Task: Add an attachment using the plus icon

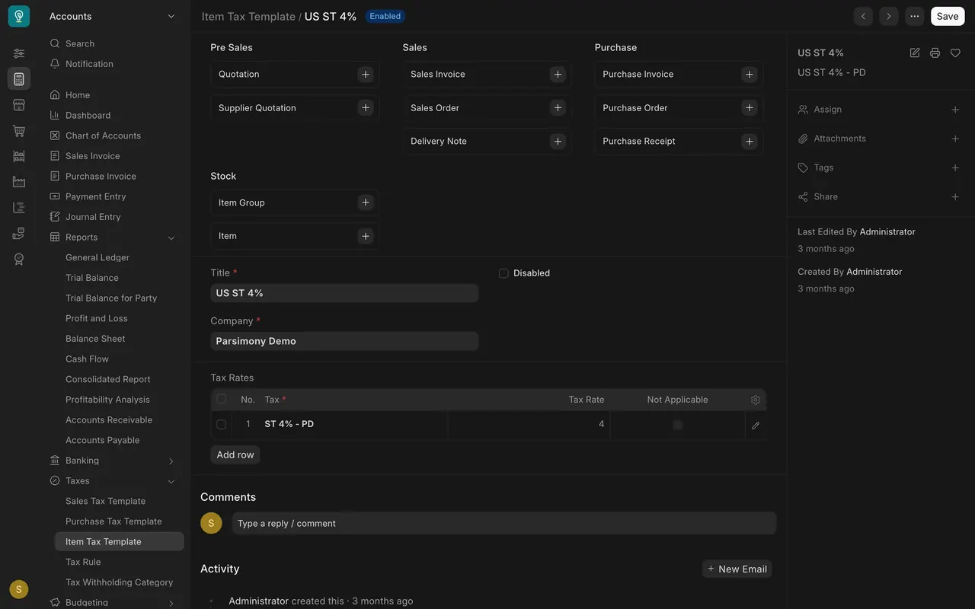Action: (955, 139)
